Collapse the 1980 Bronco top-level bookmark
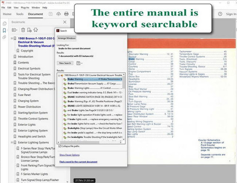Viewport: 237px width, 183px height. point(12,39)
